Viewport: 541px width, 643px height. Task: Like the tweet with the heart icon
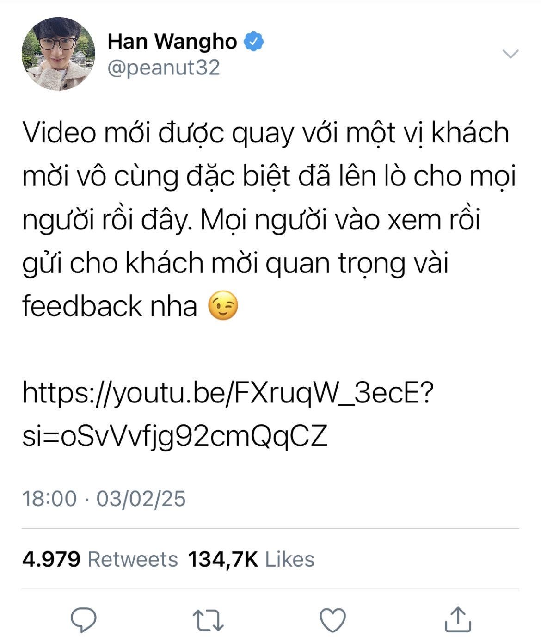click(x=333, y=620)
